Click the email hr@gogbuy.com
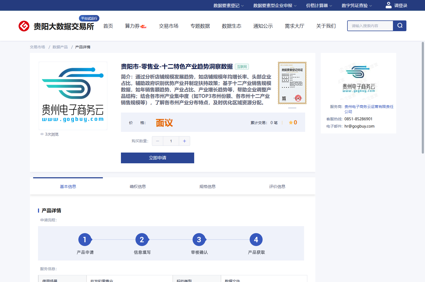425x282 pixels. point(360,126)
